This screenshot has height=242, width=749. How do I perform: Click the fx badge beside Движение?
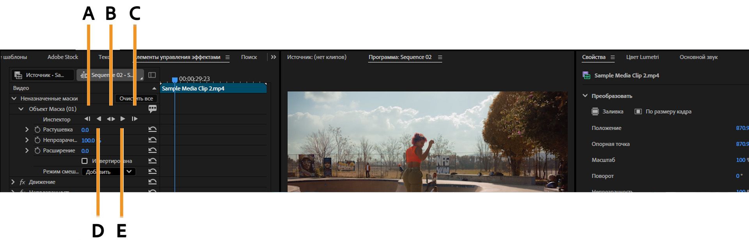click(22, 182)
